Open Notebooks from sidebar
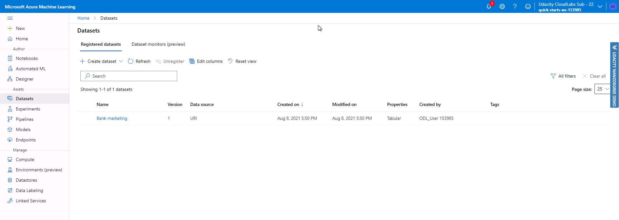619x220 pixels. point(27,58)
